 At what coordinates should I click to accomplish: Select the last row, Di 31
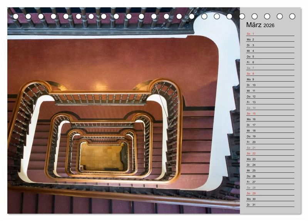(x=269, y=204)
